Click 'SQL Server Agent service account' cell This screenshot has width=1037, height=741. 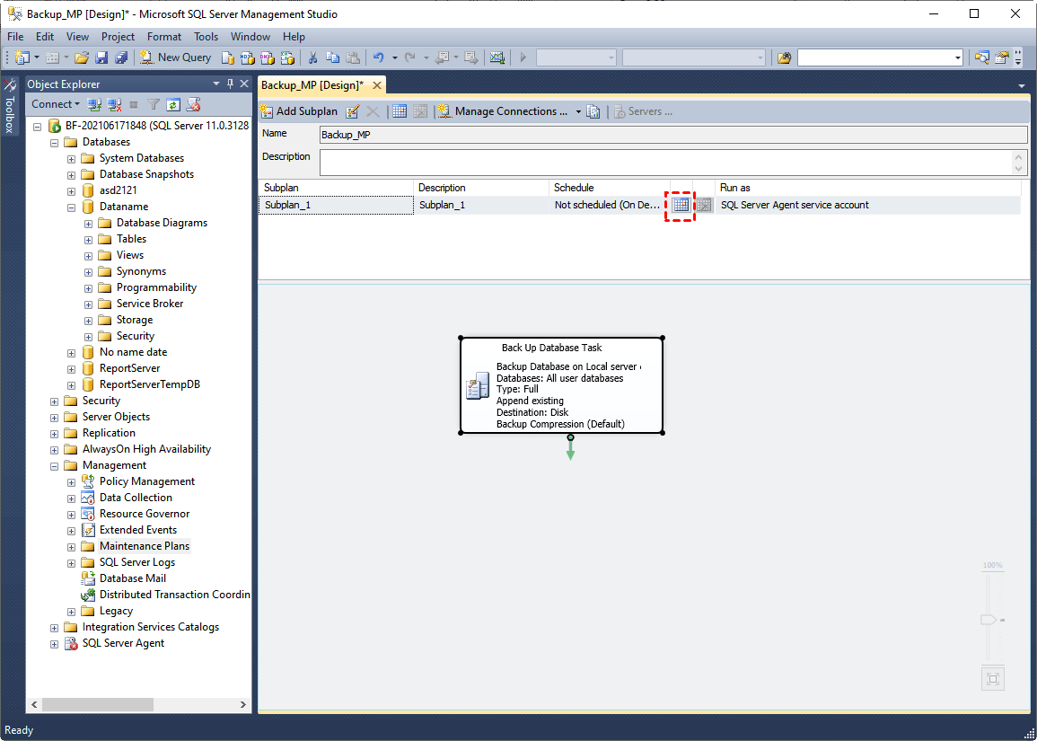click(x=867, y=205)
